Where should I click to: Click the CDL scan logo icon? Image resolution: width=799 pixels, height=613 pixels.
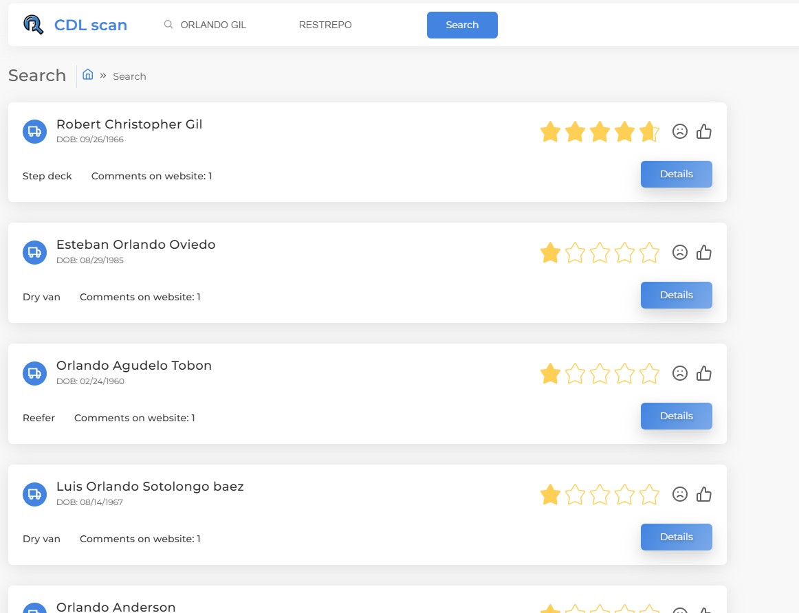tap(33, 25)
